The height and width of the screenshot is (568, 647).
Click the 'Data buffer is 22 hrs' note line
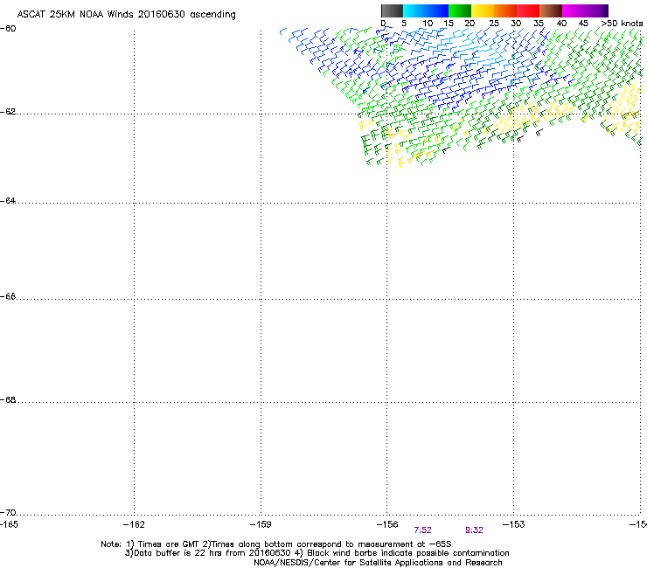pyautogui.click(x=317, y=553)
